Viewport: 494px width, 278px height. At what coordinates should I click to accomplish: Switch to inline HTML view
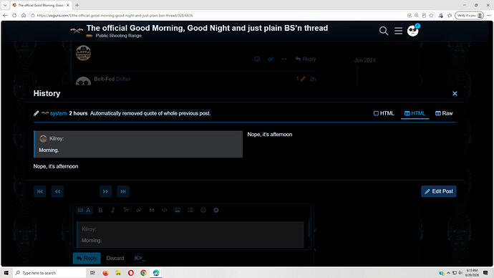(x=384, y=113)
